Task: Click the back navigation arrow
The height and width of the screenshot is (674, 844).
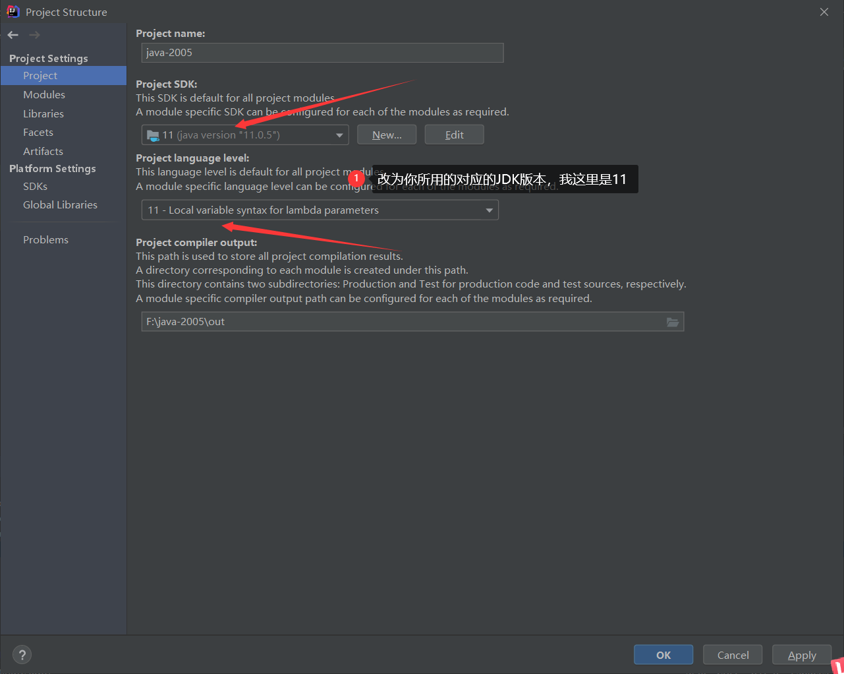Action: coord(12,34)
